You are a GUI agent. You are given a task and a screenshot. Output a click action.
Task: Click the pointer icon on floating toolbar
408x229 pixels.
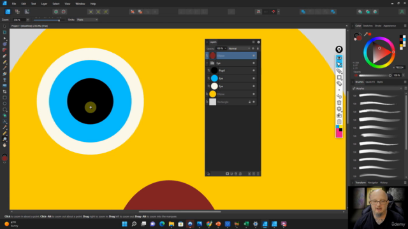(339, 64)
